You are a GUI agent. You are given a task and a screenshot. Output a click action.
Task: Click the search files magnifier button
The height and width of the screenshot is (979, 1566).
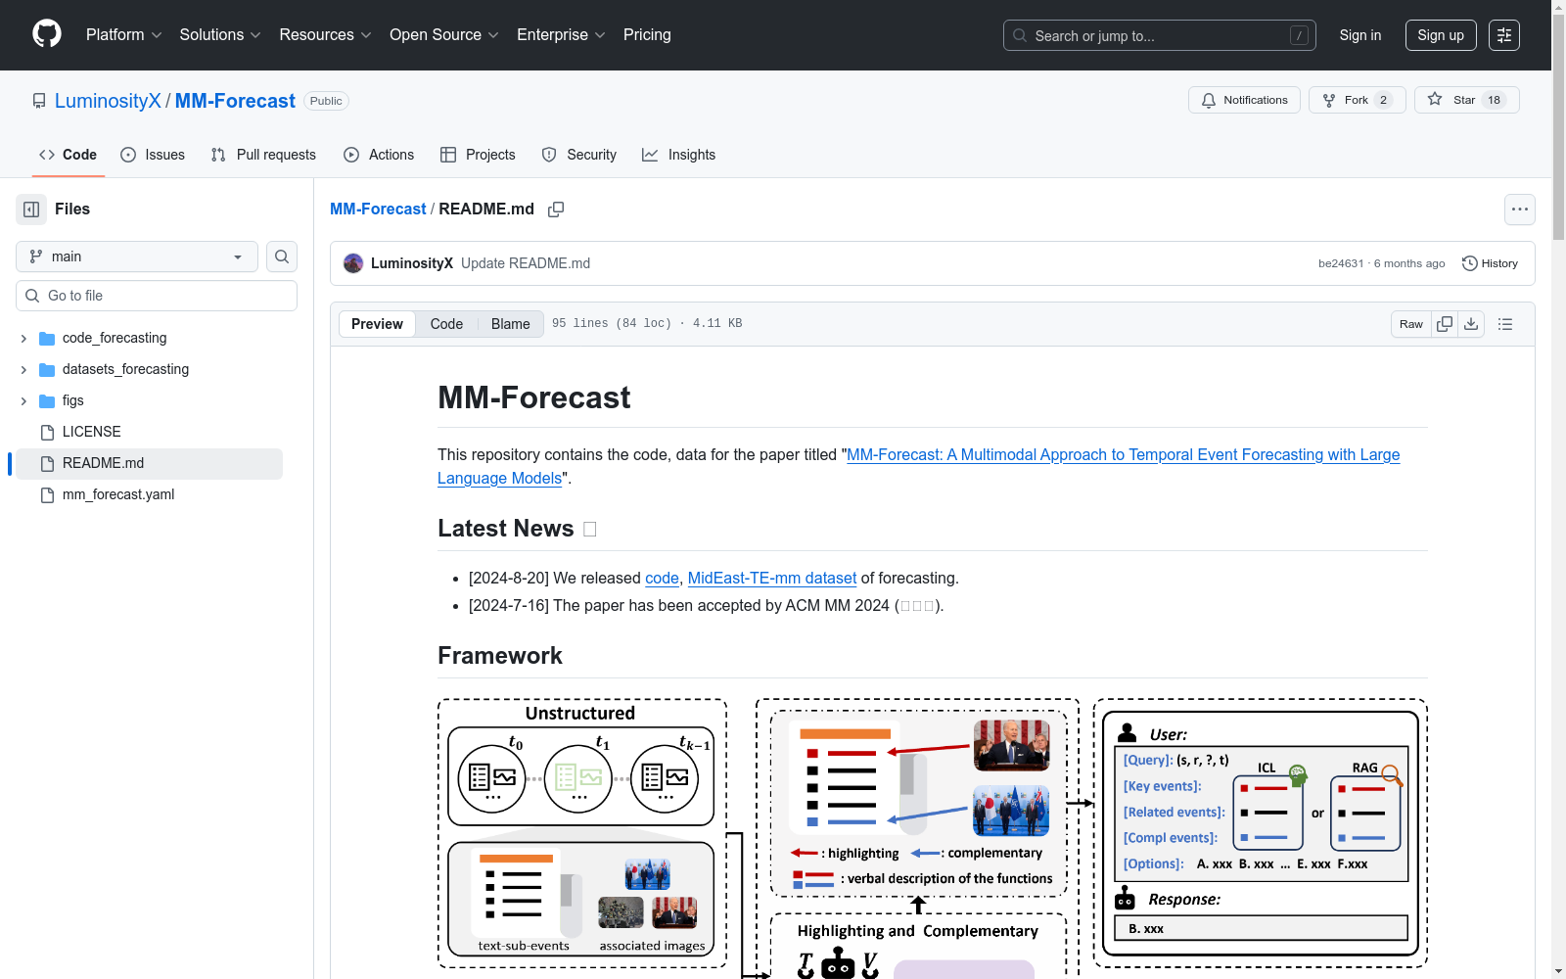tap(282, 256)
